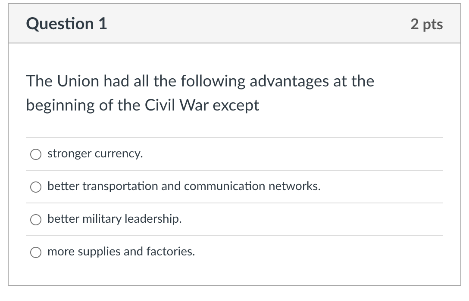The width and height of the screenshot is (469, 301).
Task: Click the "better military leadership." answer label
Action: coord(115,219)
